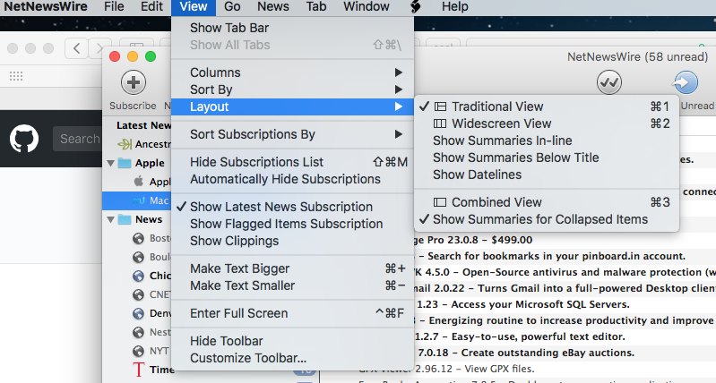The height and width of the screenshot is (383, 716).
Task: Open the NetNewsWire application menu
Action: click(x=45, y=7)
